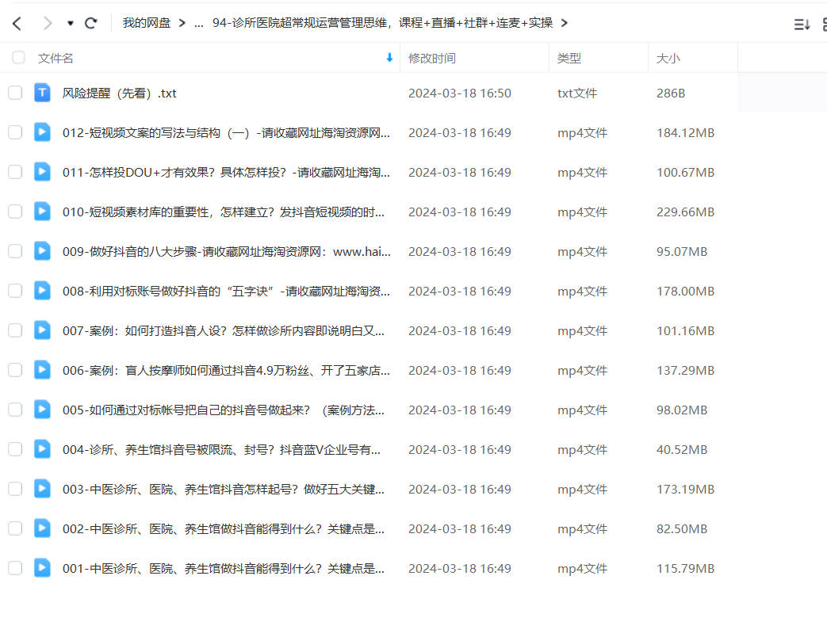Image resolution: width=827 pixels, height=633 pixels.
Task: Sort list by 大小 column
Action: coord(668,58)
